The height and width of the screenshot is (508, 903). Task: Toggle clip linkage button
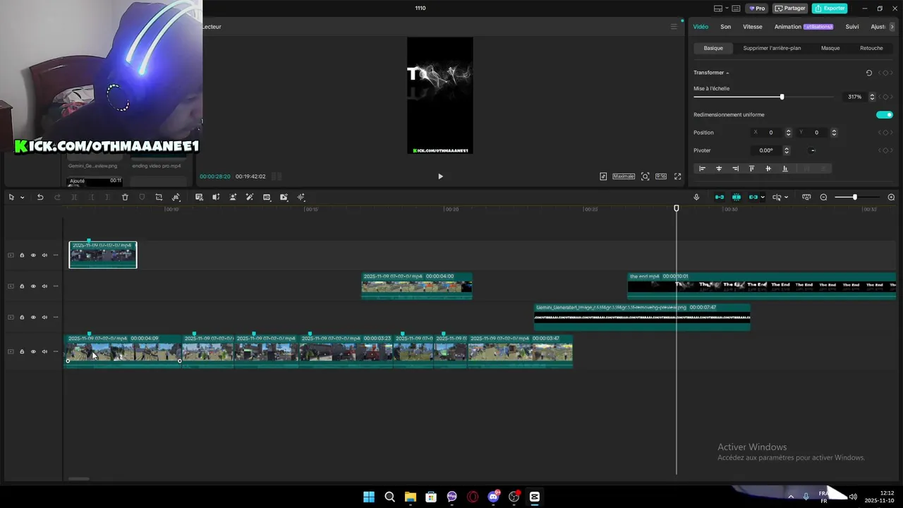(753, 198)
